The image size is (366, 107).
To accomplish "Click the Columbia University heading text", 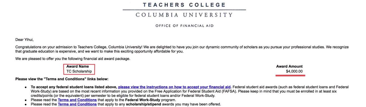I will [184, 15].
